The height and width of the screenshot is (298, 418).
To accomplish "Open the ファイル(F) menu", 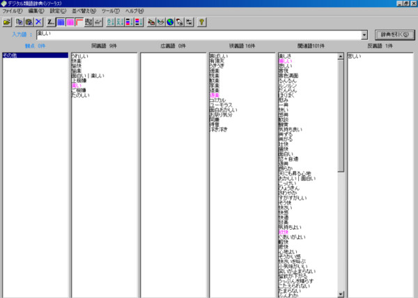I will 13,11.
